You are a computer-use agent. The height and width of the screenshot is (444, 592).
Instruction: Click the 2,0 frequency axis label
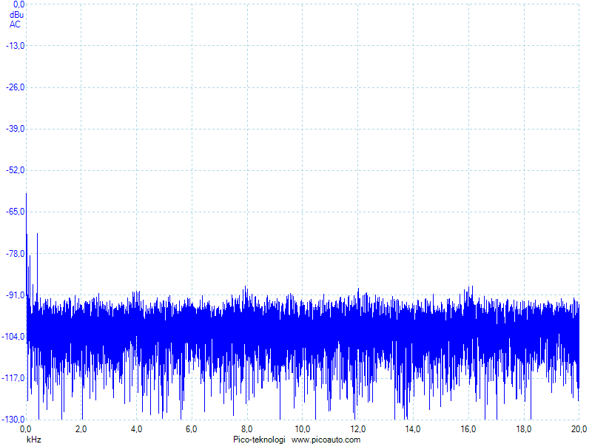(x=81, y=429)
